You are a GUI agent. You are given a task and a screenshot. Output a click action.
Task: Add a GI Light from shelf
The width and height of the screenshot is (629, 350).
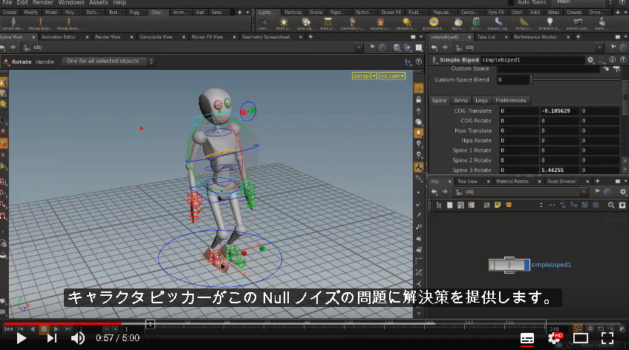[x=476, y=24]
